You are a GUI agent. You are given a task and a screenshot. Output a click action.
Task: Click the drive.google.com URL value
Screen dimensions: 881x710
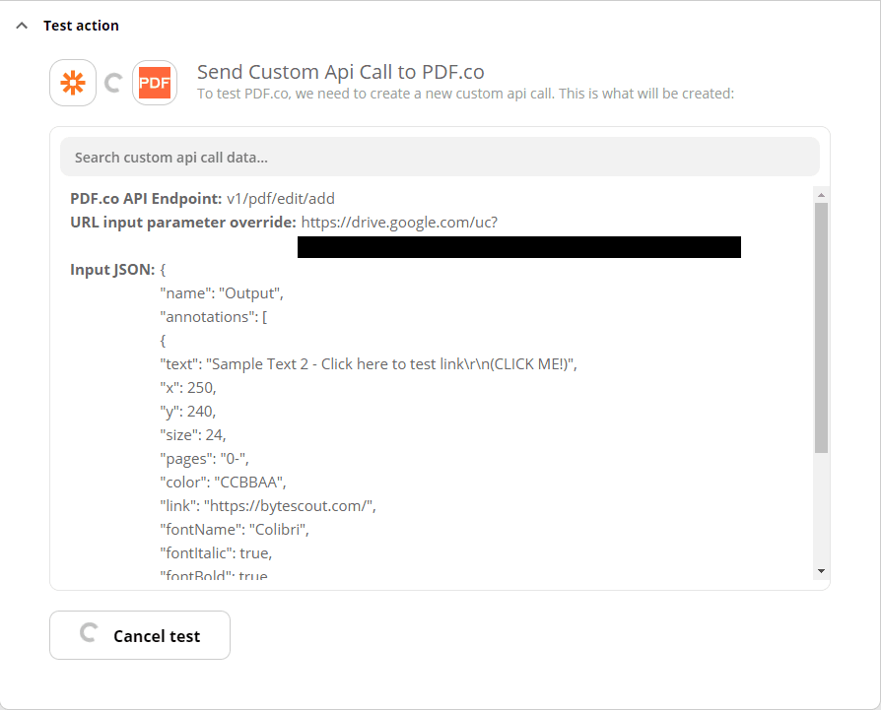click(x=399, y=222)
